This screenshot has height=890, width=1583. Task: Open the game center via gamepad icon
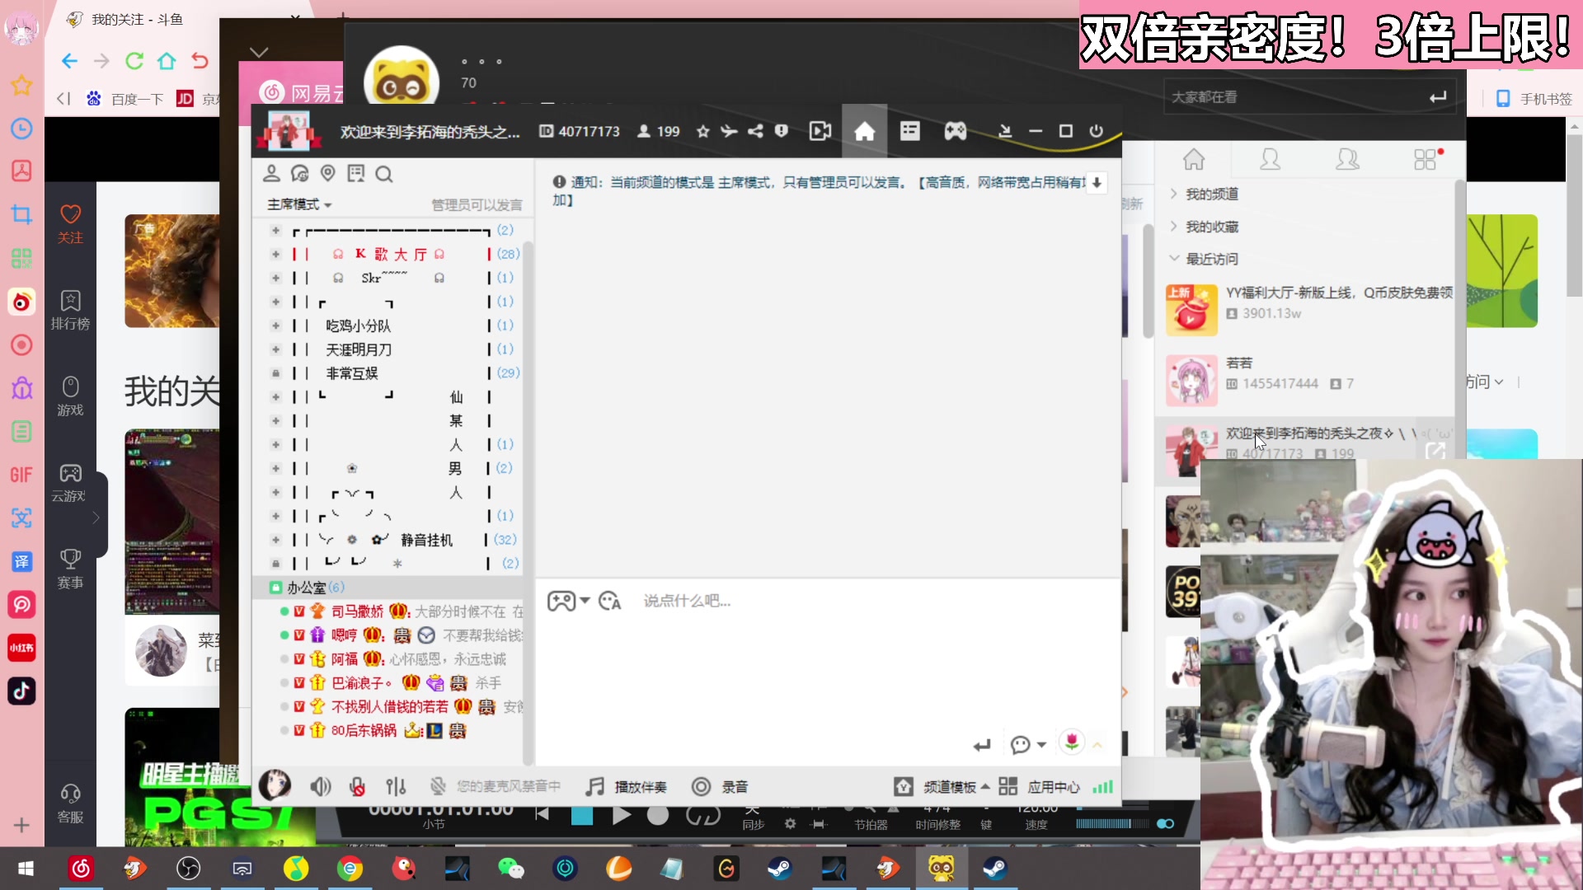coord(955,130)
